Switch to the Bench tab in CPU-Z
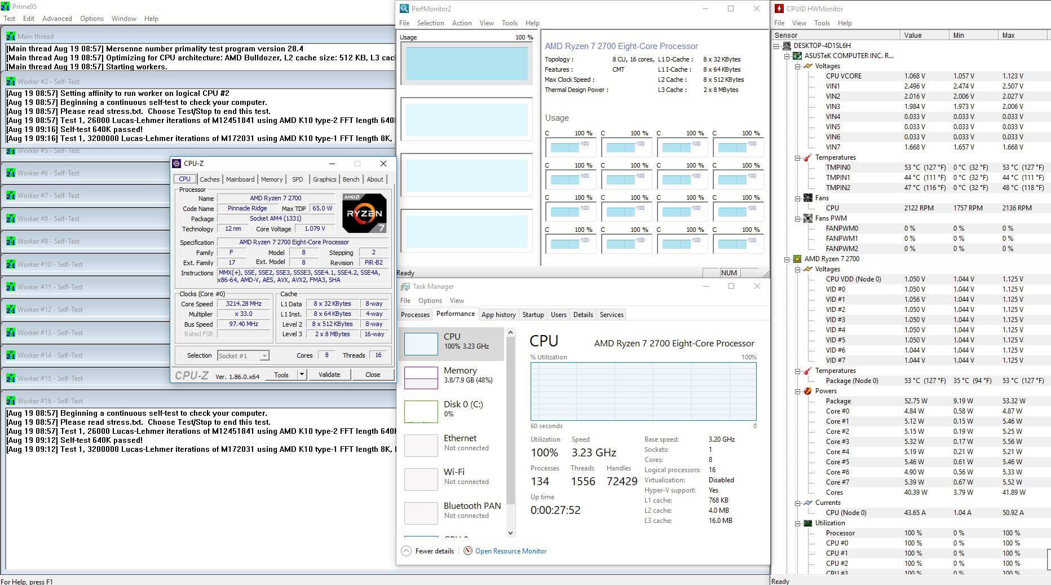The width and height of the screenshot is (1051, 585). [x=351, y=179]
